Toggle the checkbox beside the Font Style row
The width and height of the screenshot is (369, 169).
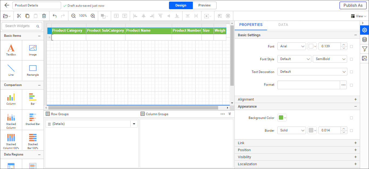[351, 59]
